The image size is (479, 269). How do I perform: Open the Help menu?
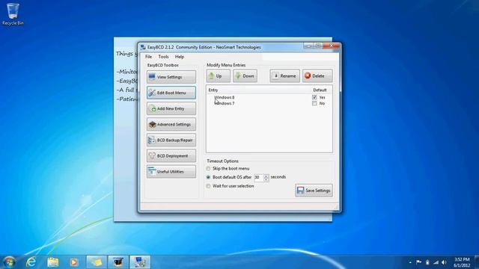pyautogui.click(x=180, y=57)
